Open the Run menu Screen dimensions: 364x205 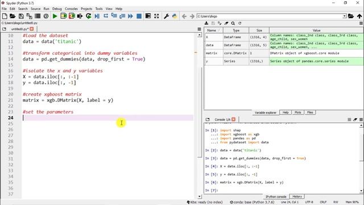[x=47, y=9]
